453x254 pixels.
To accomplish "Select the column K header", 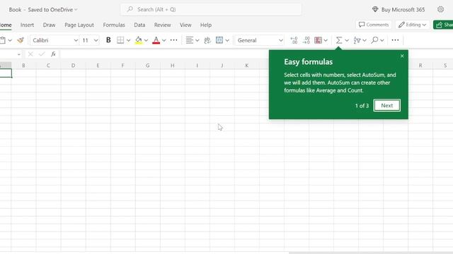I will 247,66.
